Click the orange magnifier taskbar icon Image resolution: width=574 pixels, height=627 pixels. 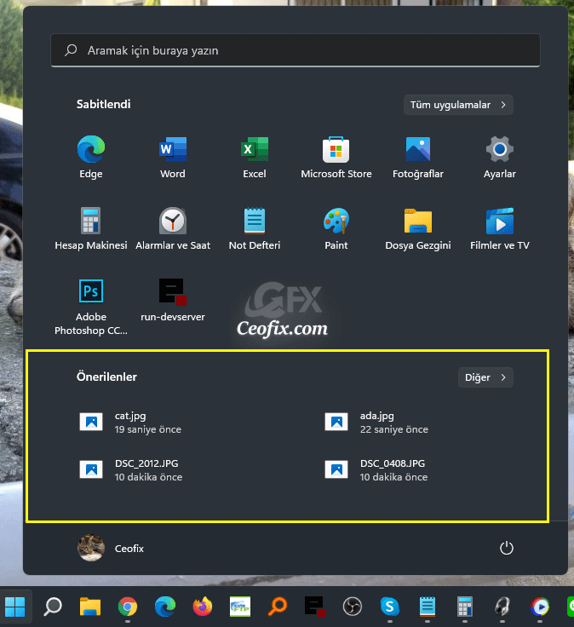point(278,607)
